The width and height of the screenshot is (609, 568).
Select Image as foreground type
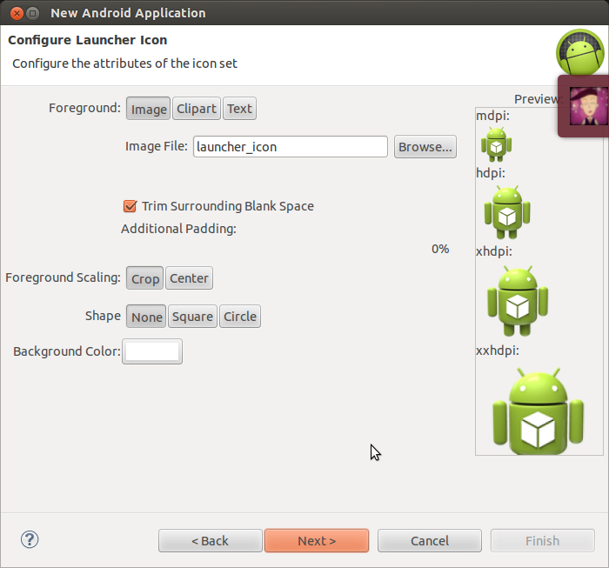tap(149, 109)
